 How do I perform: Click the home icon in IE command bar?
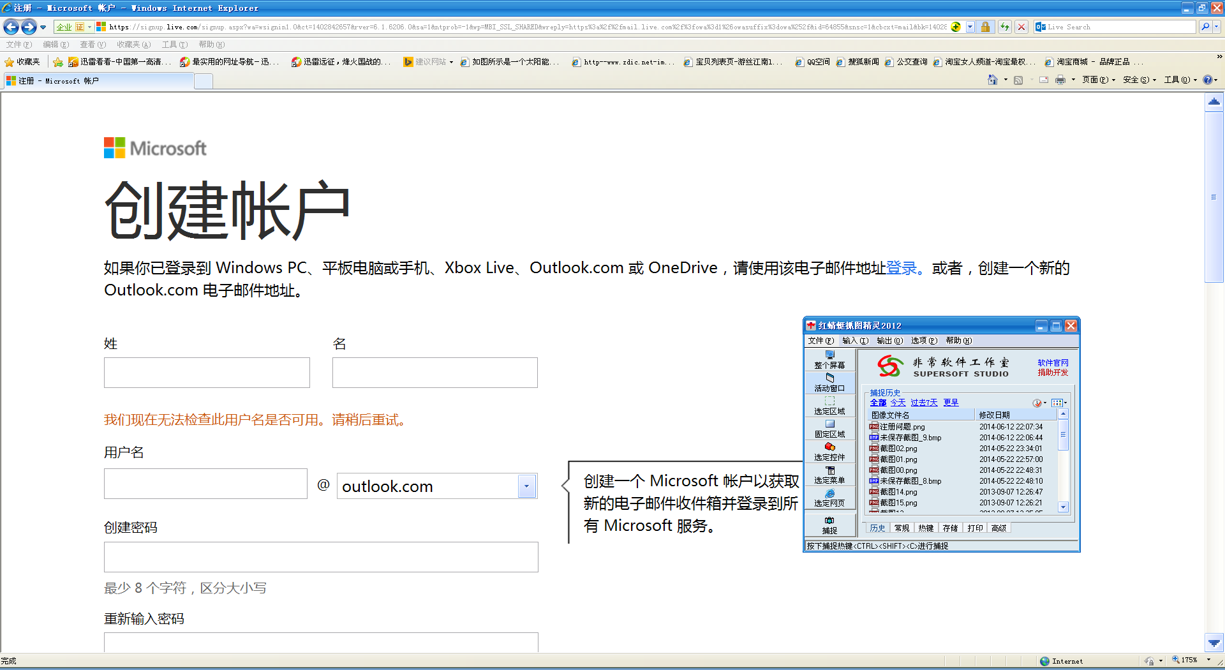click(x=994, y=80)
